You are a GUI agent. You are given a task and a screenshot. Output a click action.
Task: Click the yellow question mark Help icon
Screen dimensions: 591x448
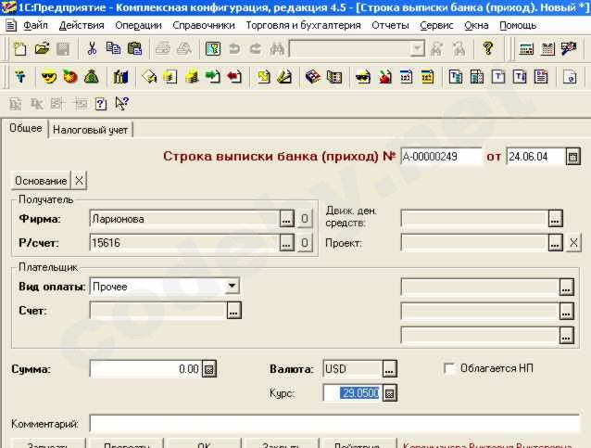[x=488, y=48]
